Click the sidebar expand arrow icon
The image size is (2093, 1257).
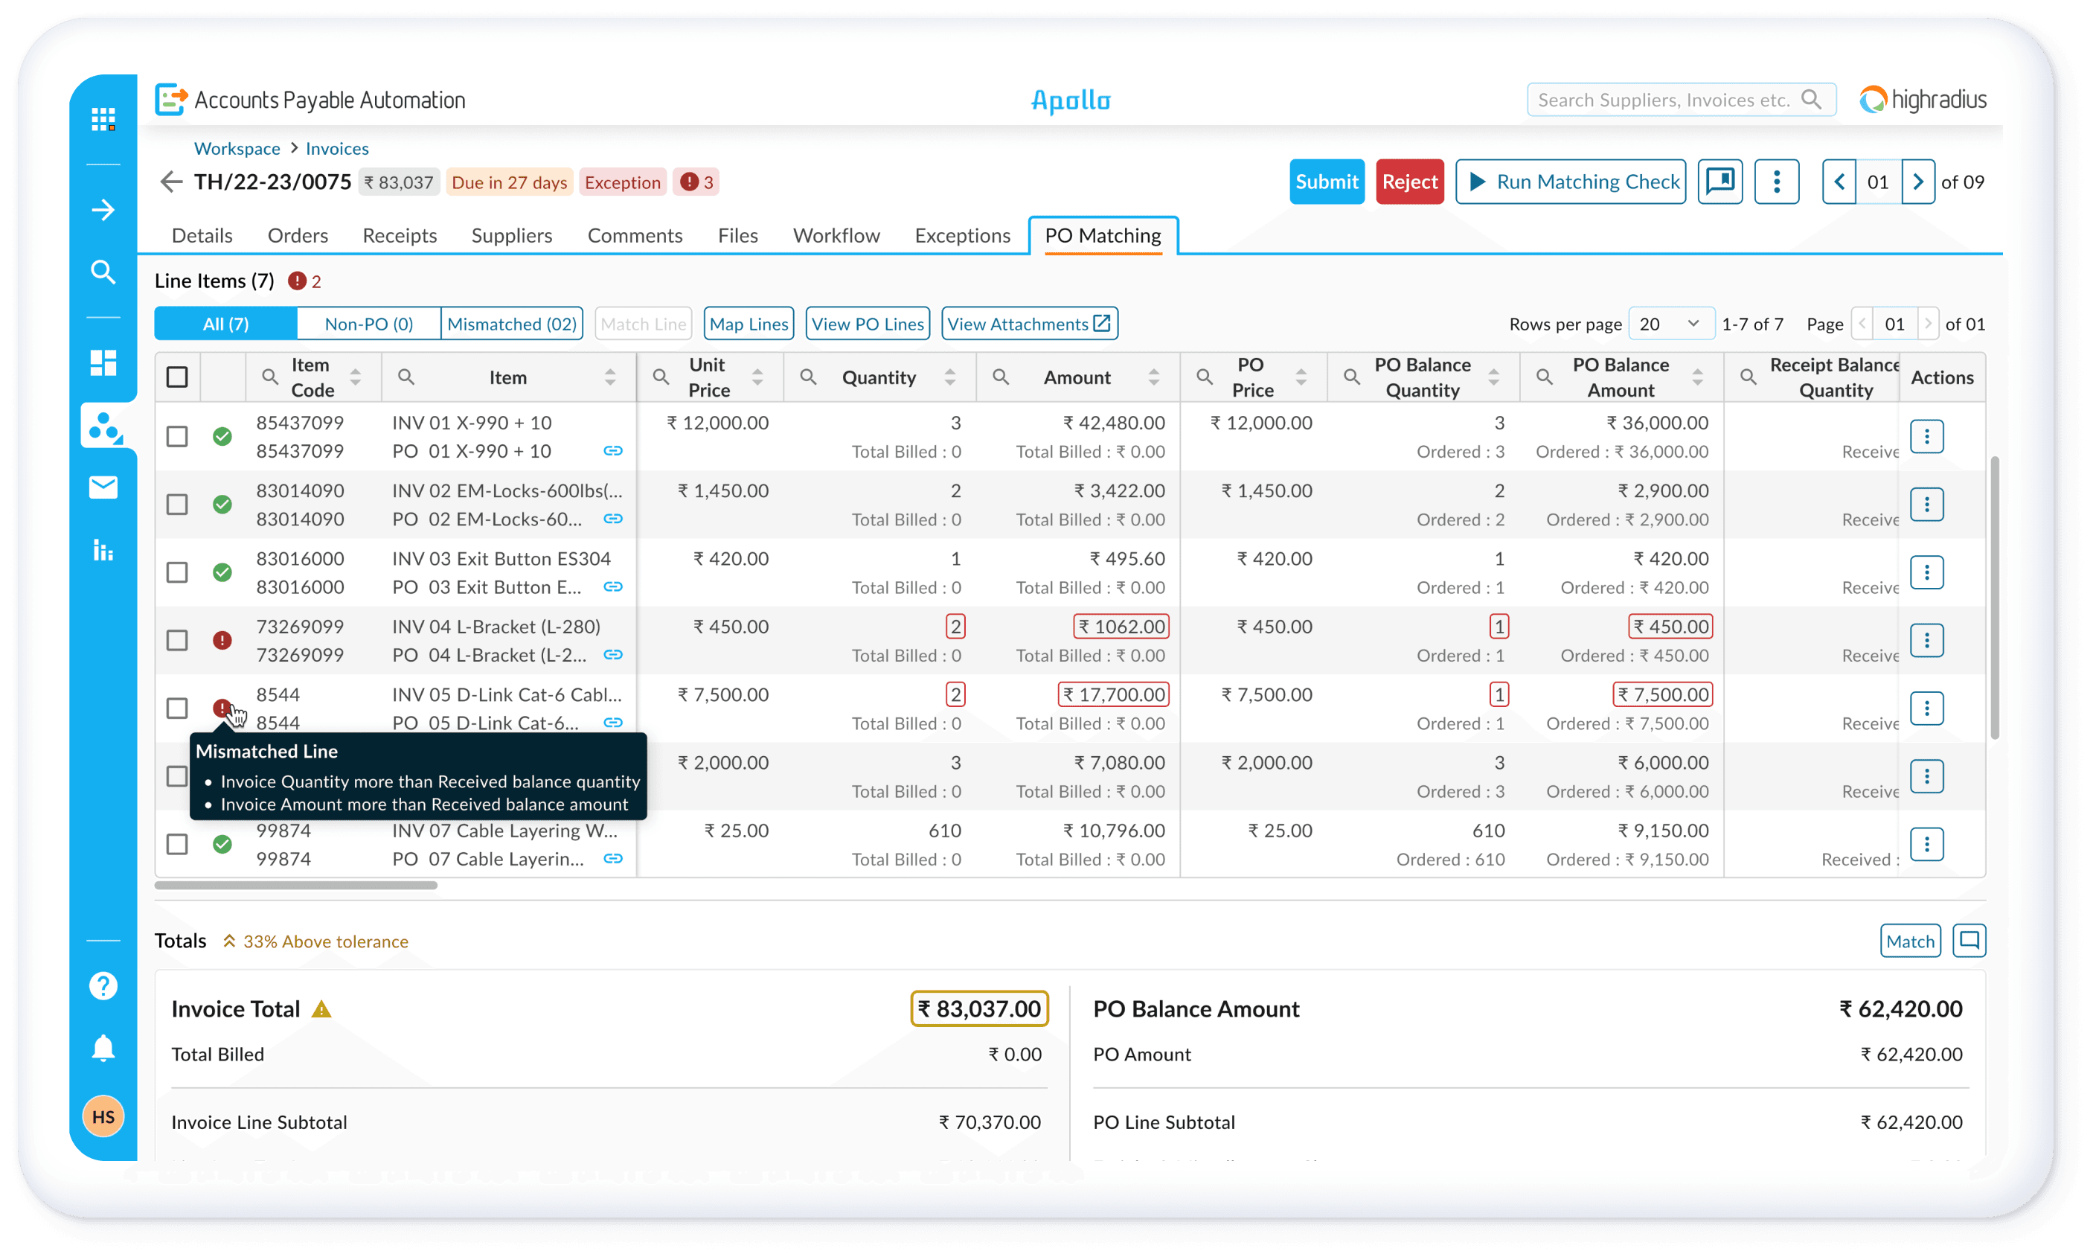[103, 209]
